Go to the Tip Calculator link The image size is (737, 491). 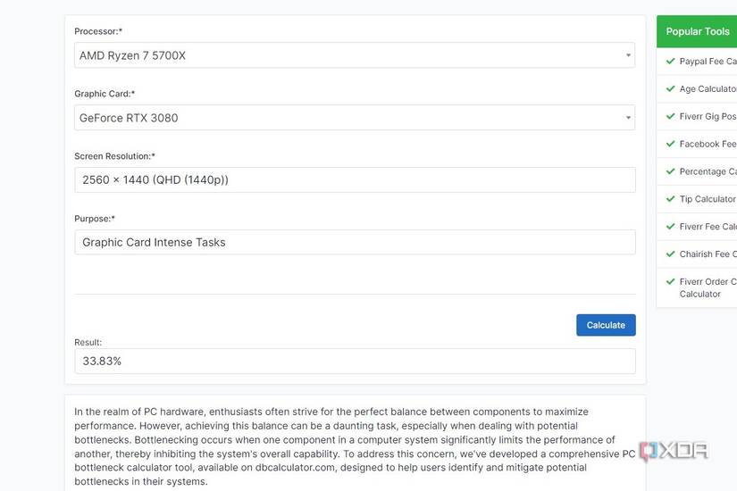[x=707, y=199]
